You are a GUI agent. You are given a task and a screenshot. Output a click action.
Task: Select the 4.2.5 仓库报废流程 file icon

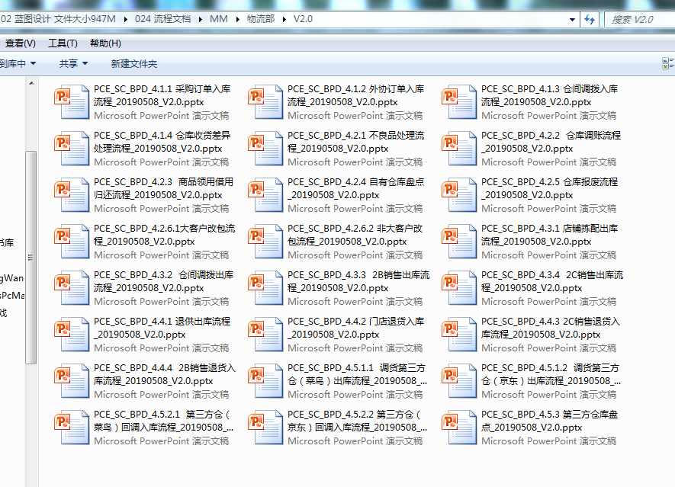tap(460, 195)
